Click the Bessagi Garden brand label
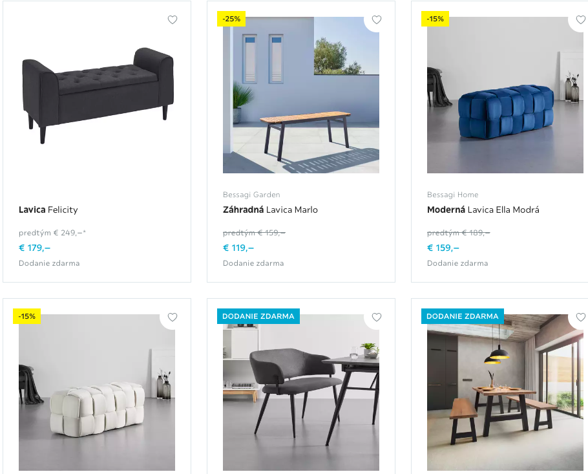588x474 pixels. (251, 195)
